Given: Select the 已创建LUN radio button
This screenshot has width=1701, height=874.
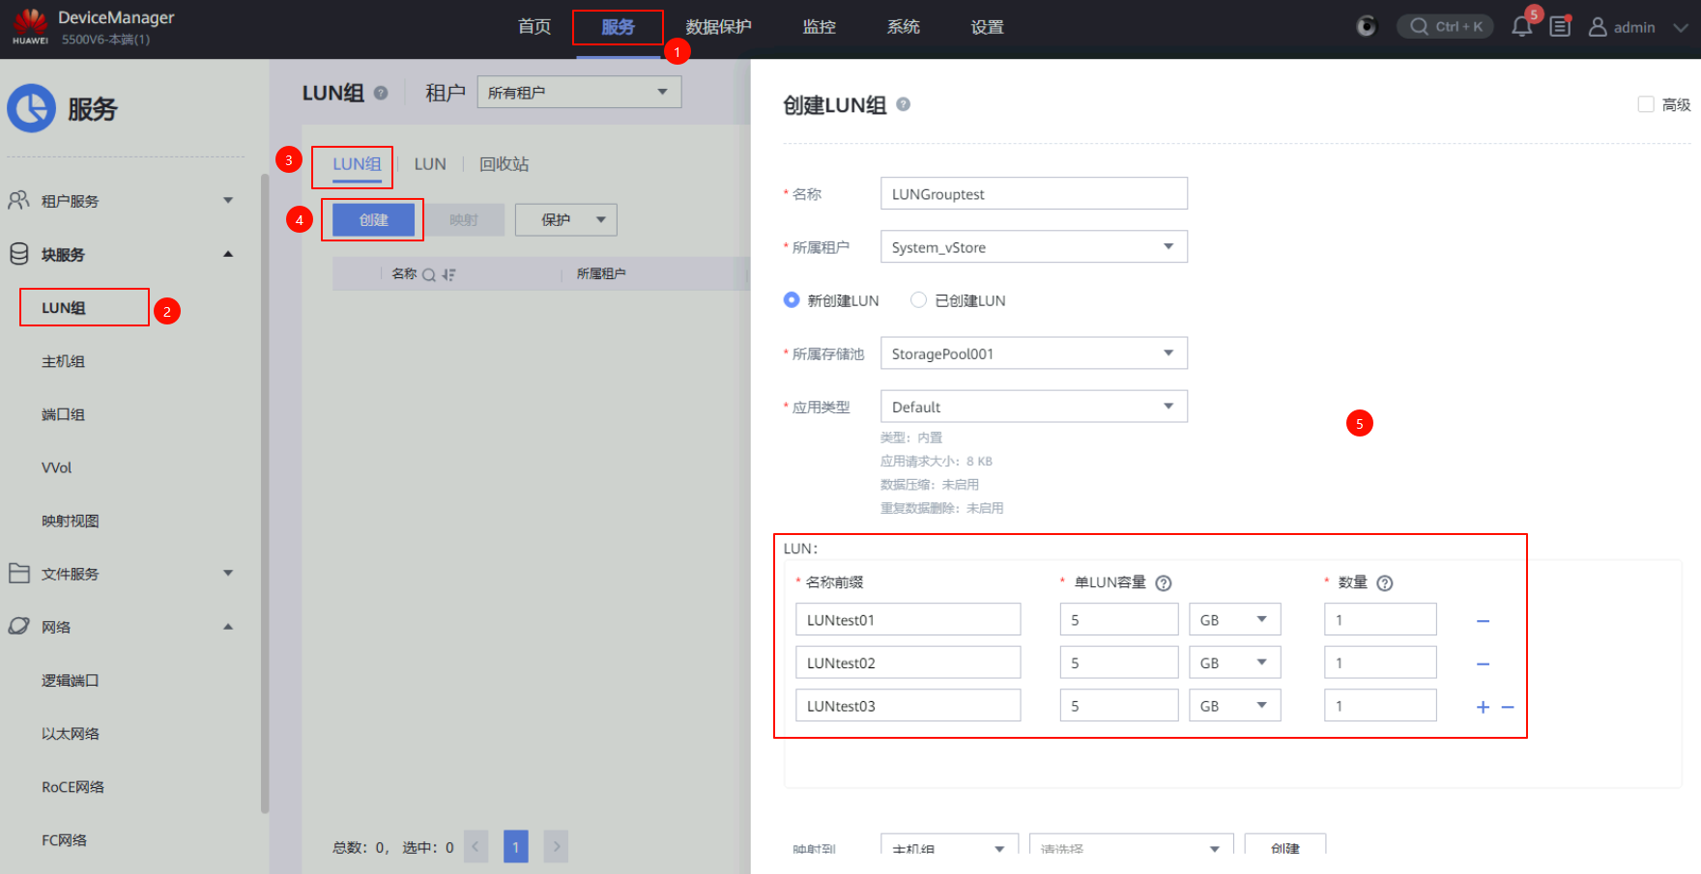Looking at the screenshot, I should [x=918, y=300].
